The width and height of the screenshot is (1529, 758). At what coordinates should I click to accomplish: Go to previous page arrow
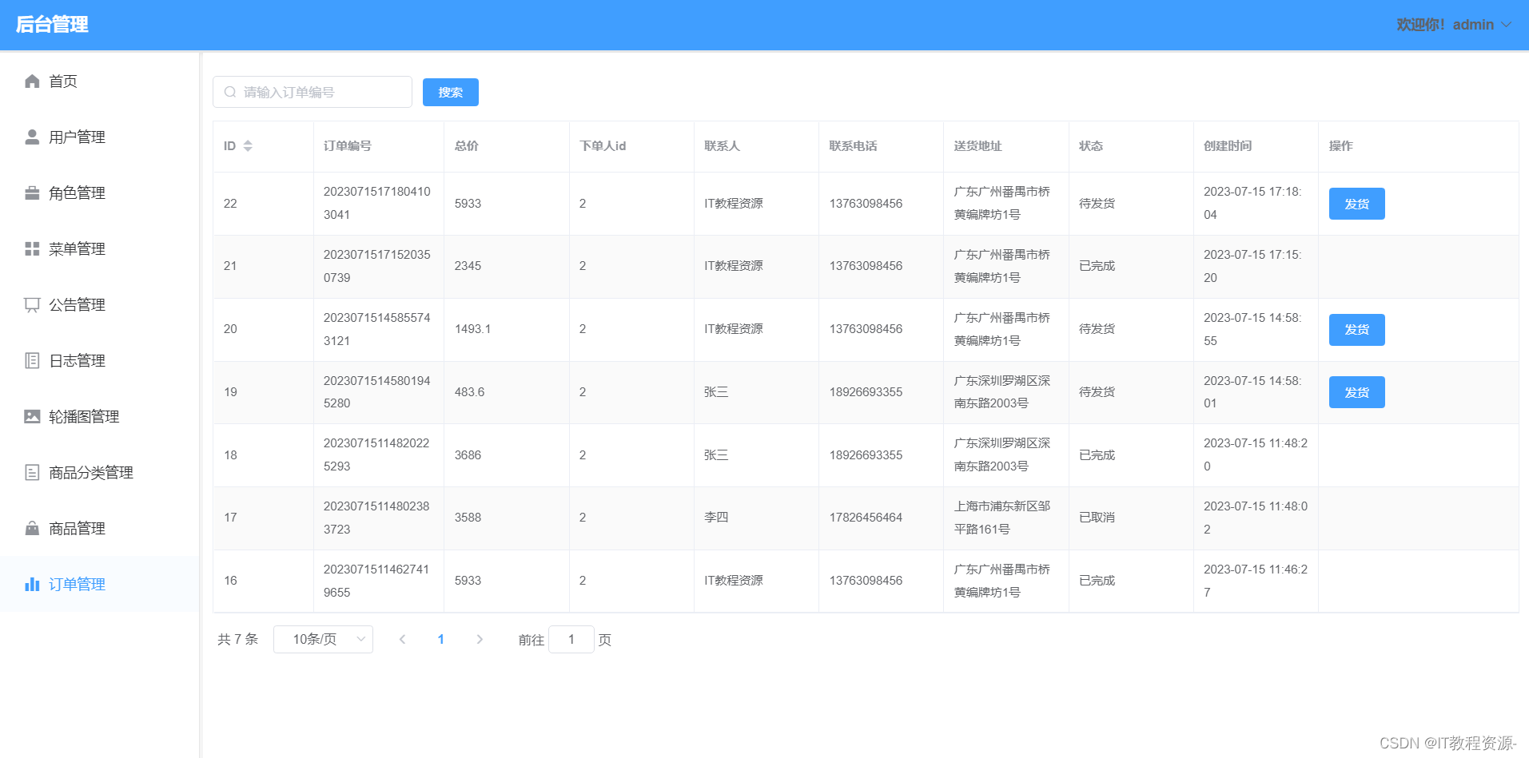point(403,640)
